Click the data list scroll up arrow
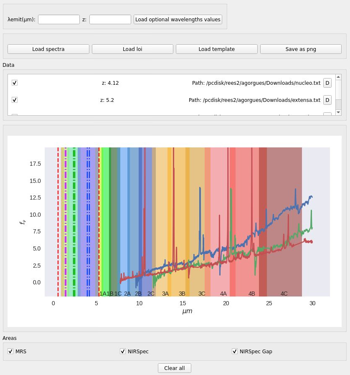Viewport: 350px width, 375px height. [x=338, y=77]
